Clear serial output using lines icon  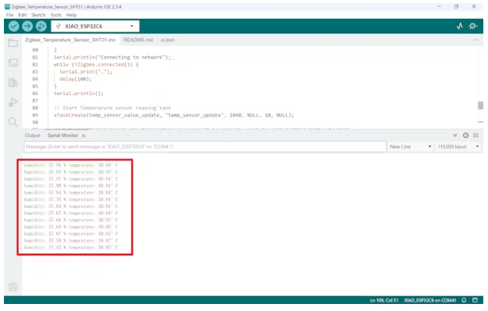pyautogui.click(x=476, y=136)
